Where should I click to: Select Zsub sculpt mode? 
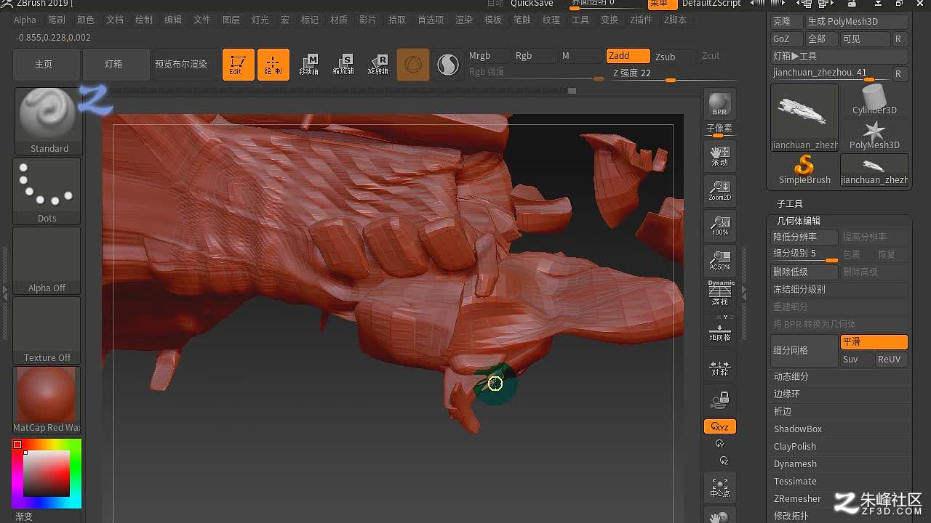tap(674, 57)
